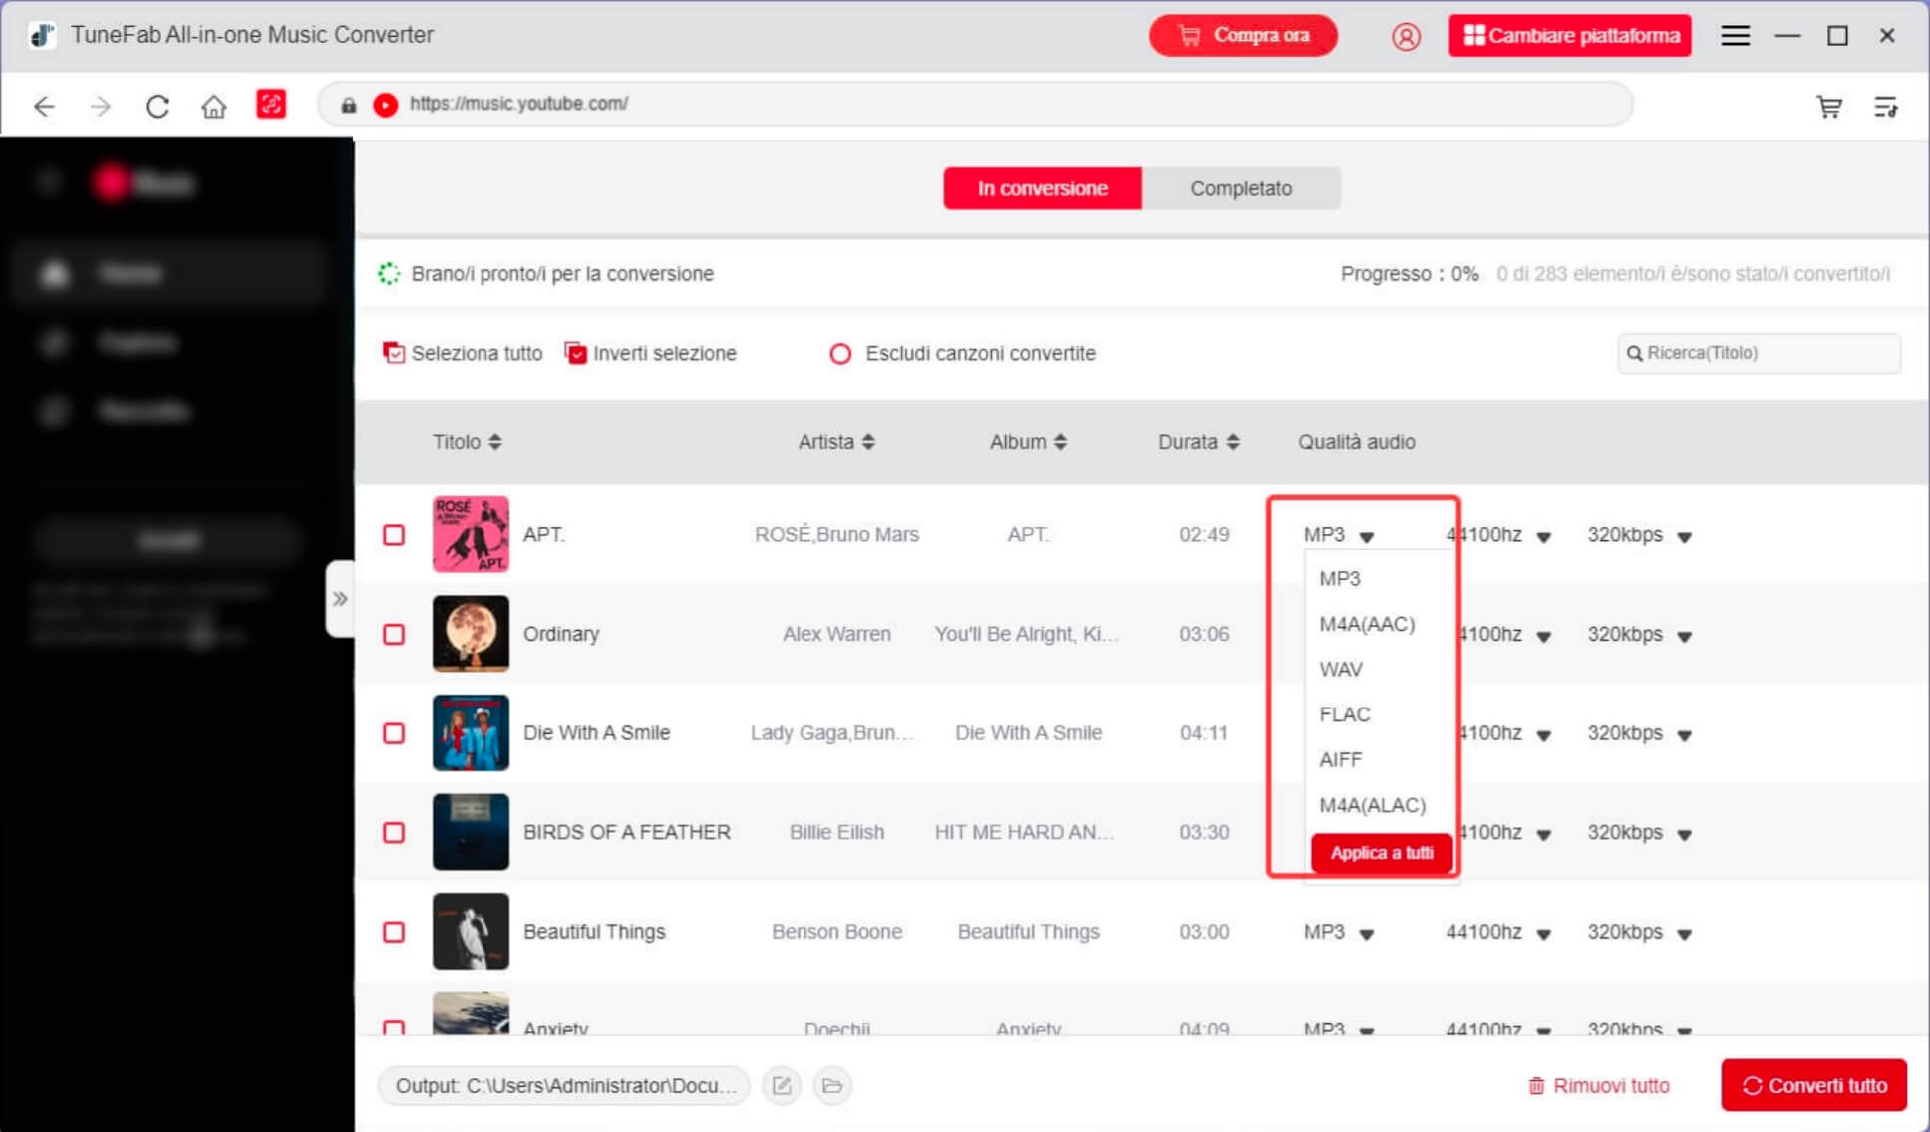This screenshot has height=1132, width=1930.
Task: Switch to the Completato tab
Action: point(1240,188)
